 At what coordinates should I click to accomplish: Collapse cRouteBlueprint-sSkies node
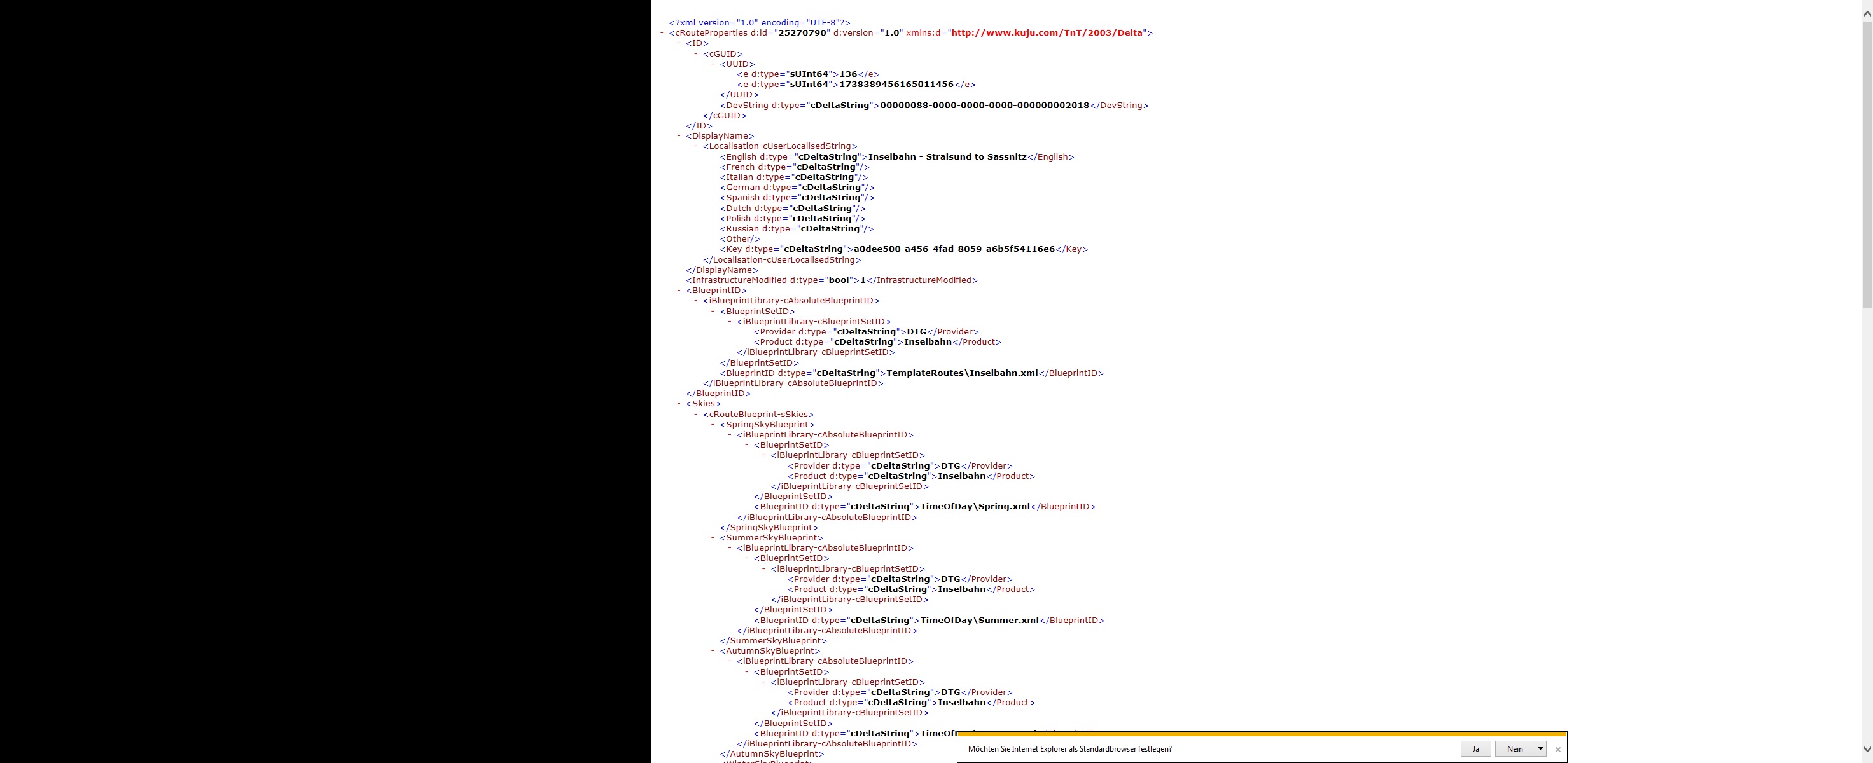click(696, 414)
